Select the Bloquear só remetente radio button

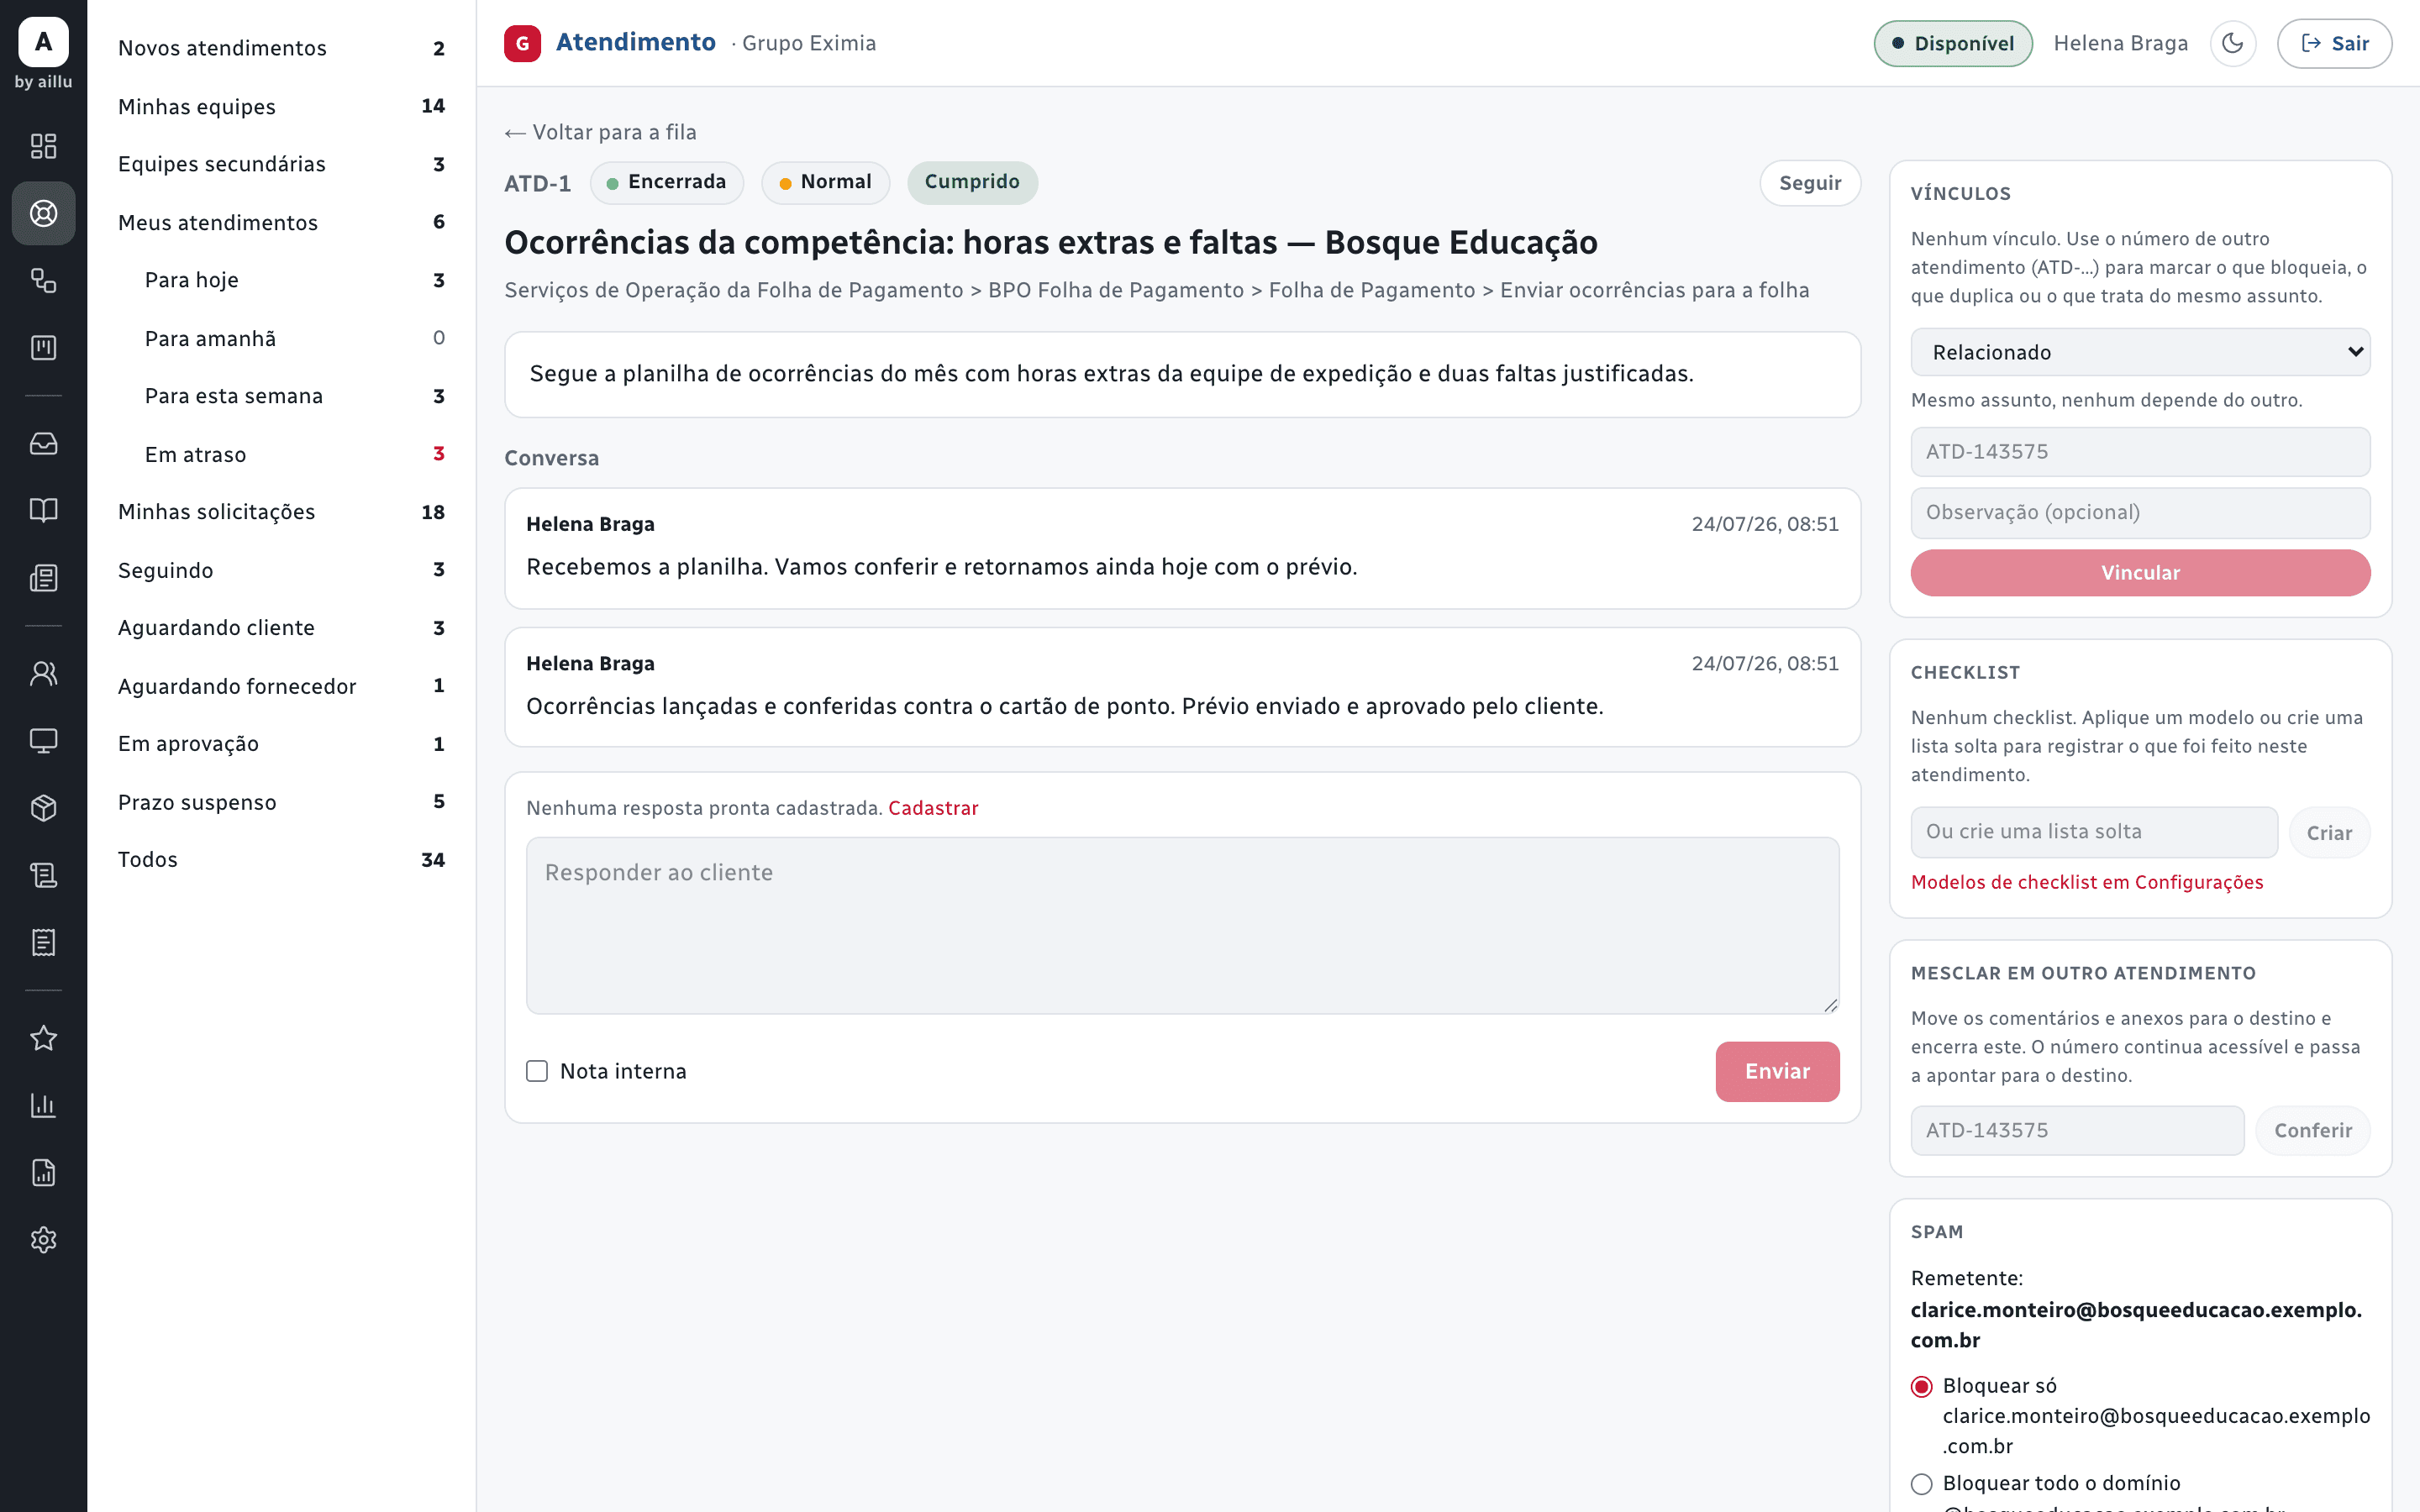[1921, 1386]
